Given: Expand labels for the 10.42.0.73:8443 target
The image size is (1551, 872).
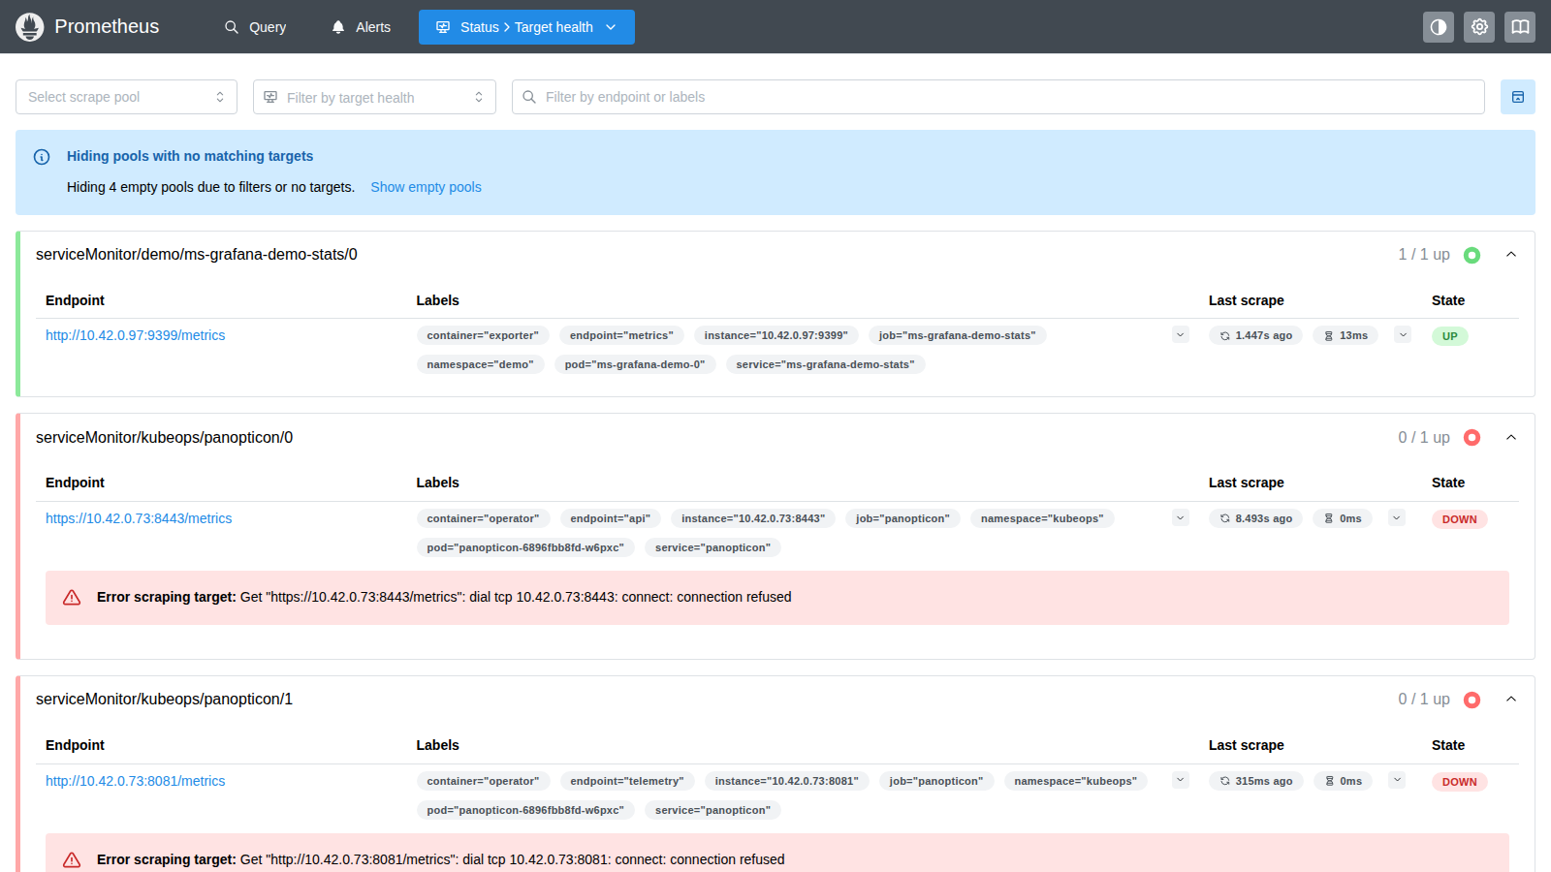Looking at the screenshot, I should click(x=1181, y=518).
